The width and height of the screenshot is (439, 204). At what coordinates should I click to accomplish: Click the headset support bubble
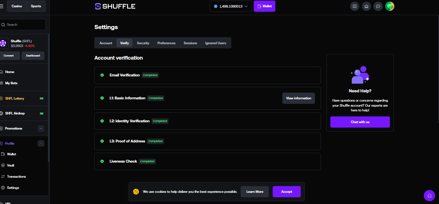pos(429,196)
